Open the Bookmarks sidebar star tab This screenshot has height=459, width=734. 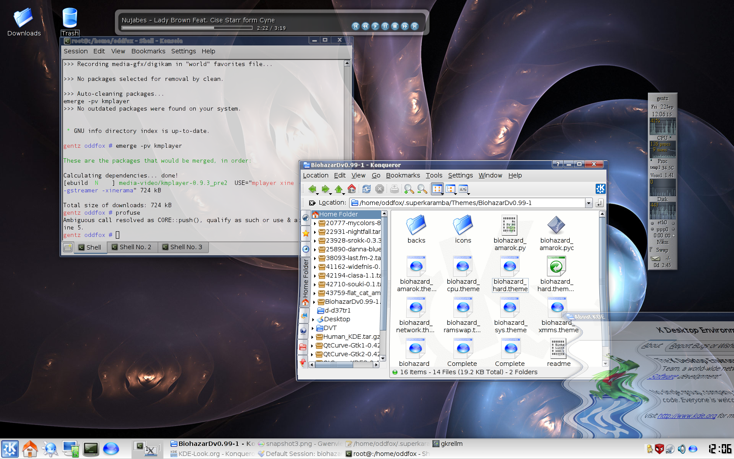(x=306, y=233)
